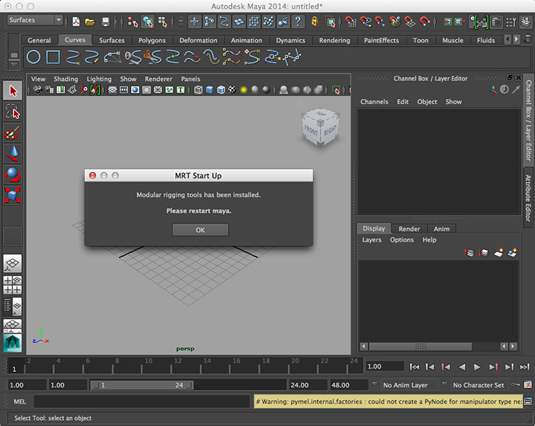Toggle textured display checker icon
The image size is (535, 426).
pyautogui.click(x=232, y=90)
